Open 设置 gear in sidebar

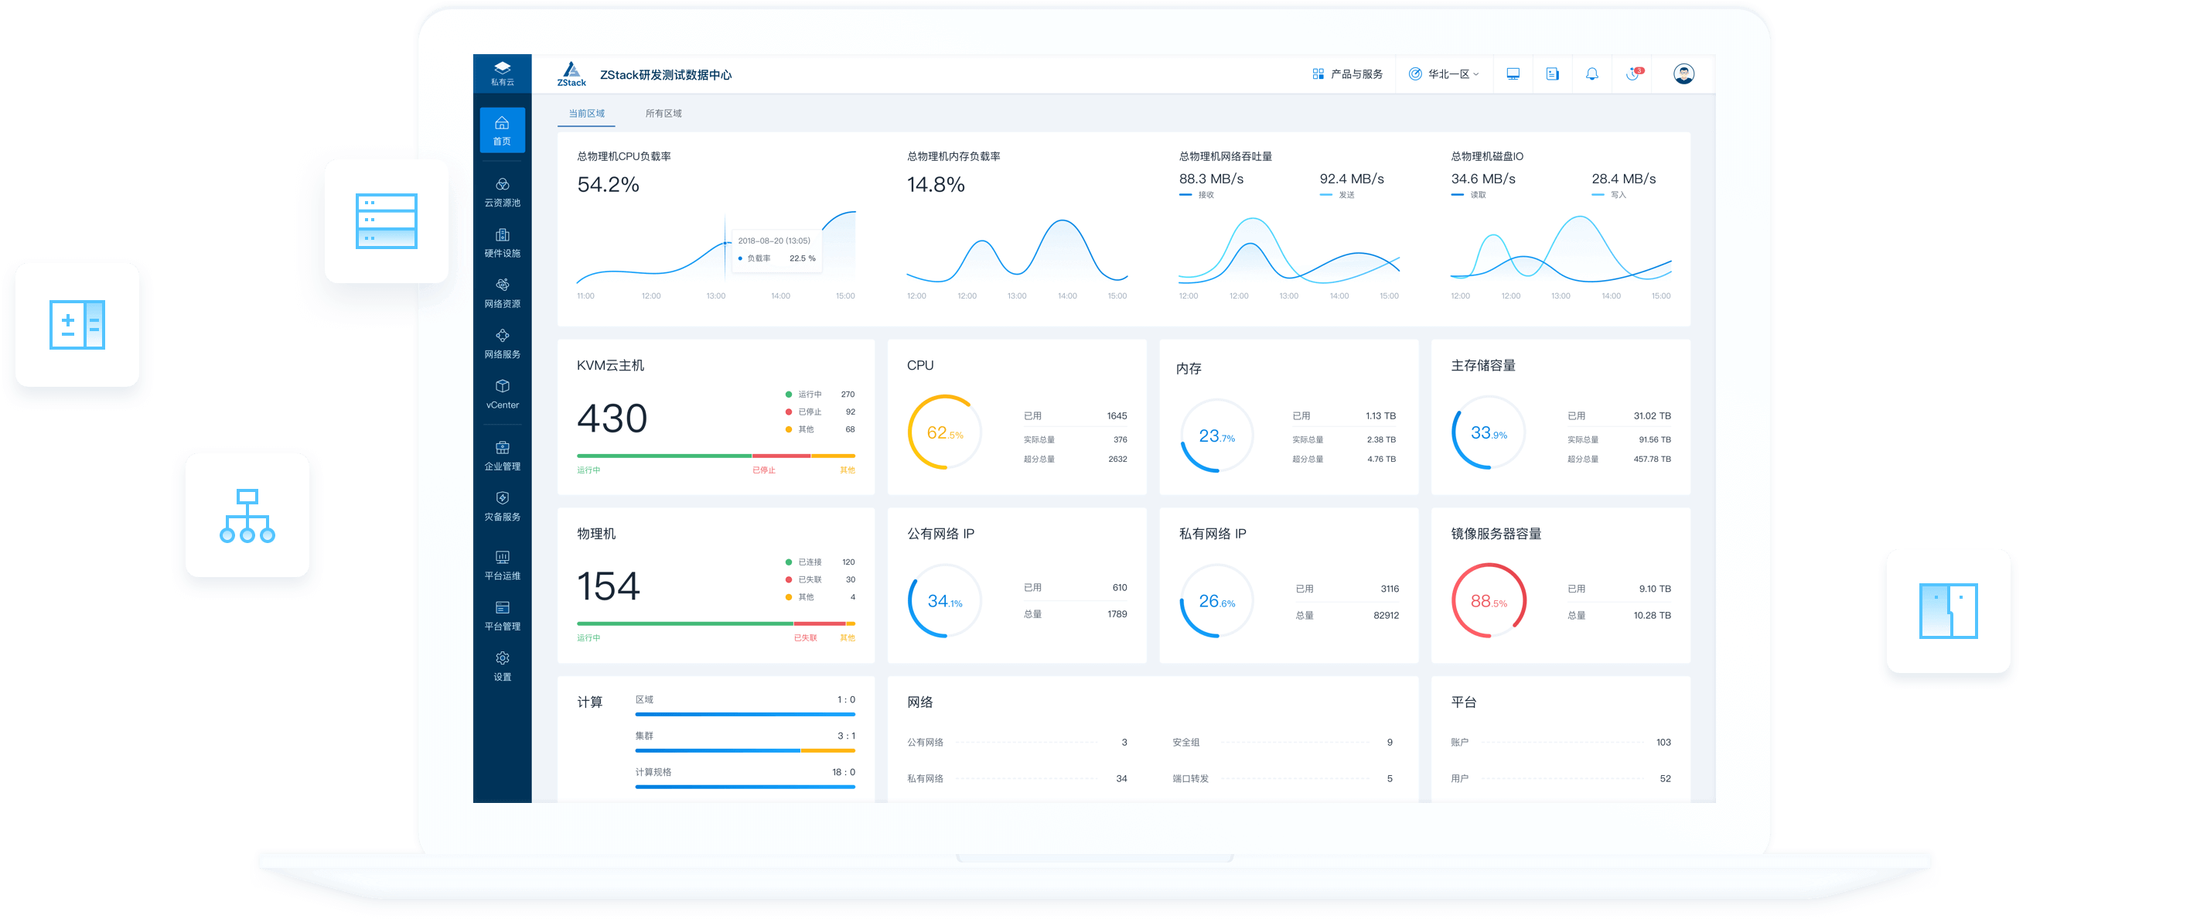tap(502, 666)
